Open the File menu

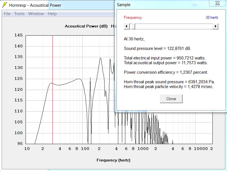[x=7, y=14]
